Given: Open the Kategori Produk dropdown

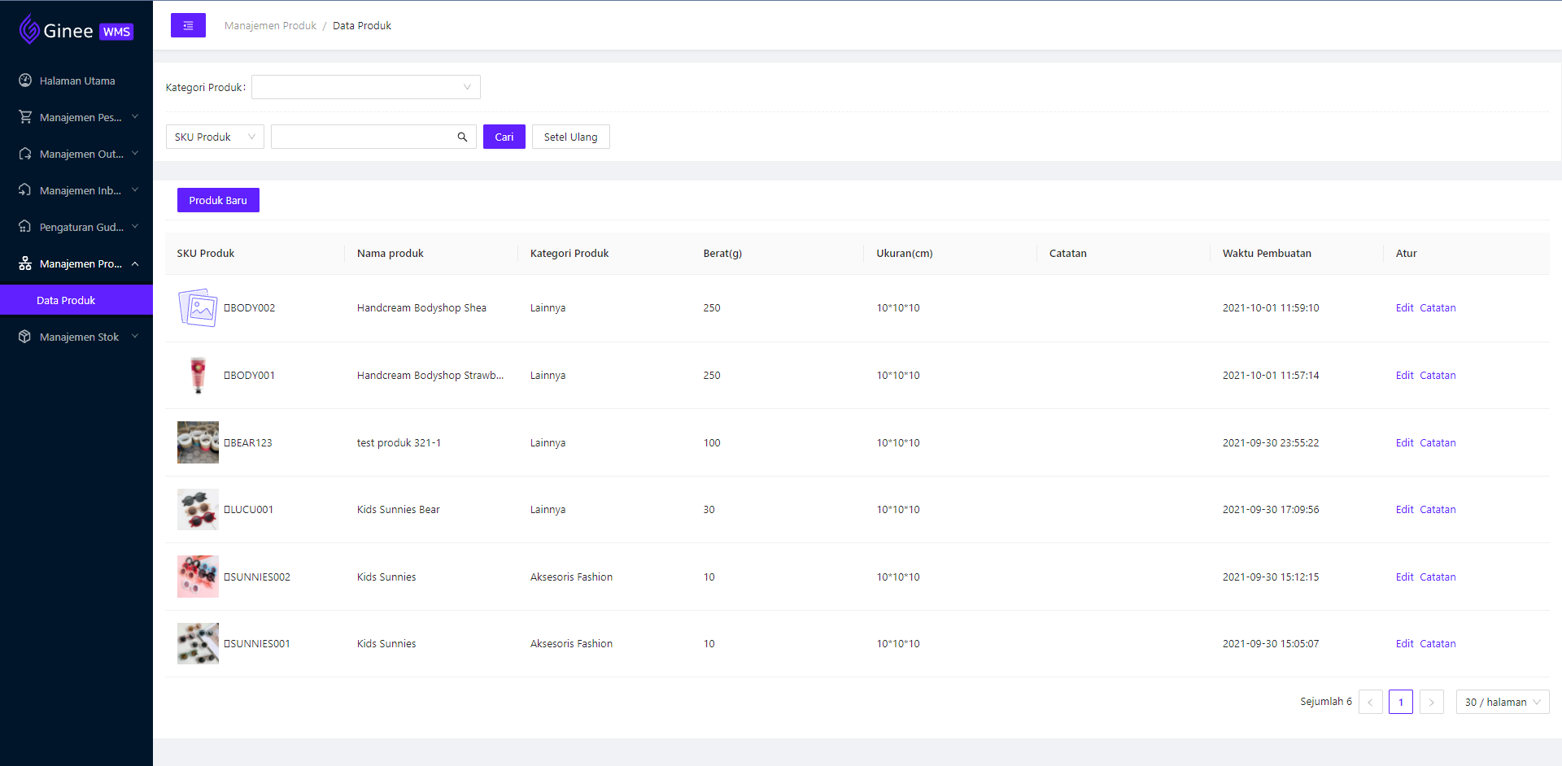Looking at the screenshot, I should pyautogui.click(x=365, y=87).
